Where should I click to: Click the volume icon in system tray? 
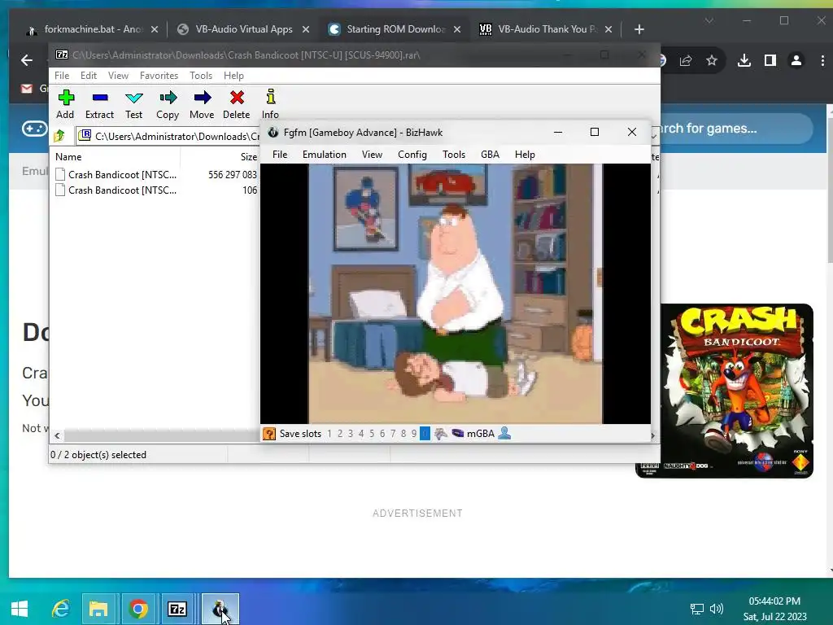coord(717,609)
